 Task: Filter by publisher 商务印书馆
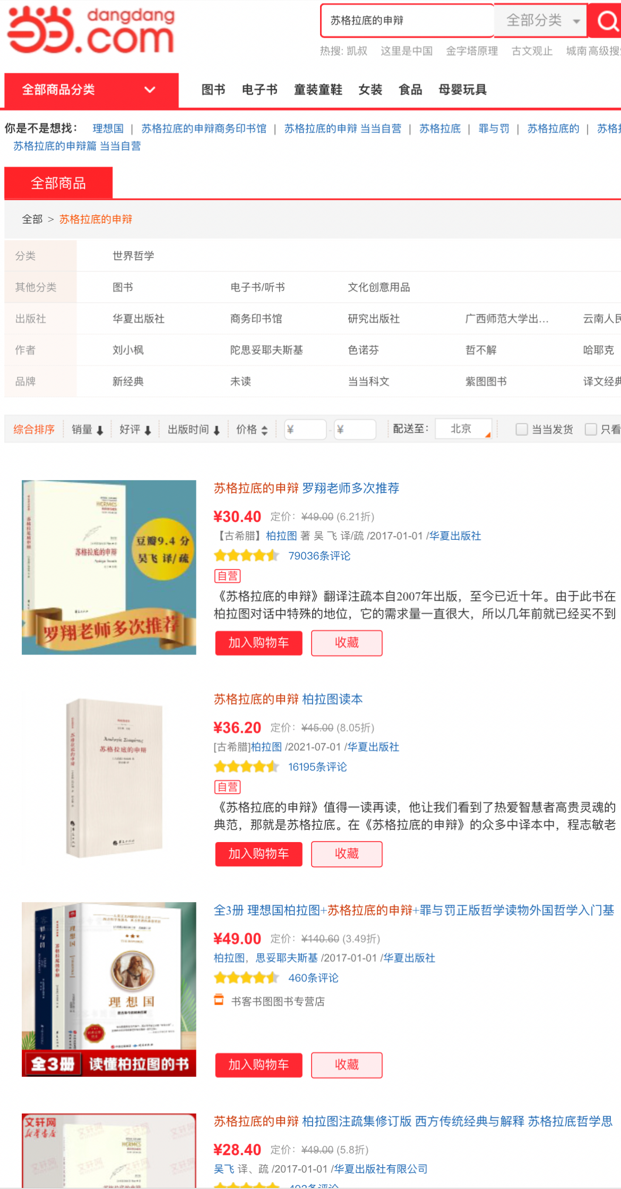[x=256, y=319]
